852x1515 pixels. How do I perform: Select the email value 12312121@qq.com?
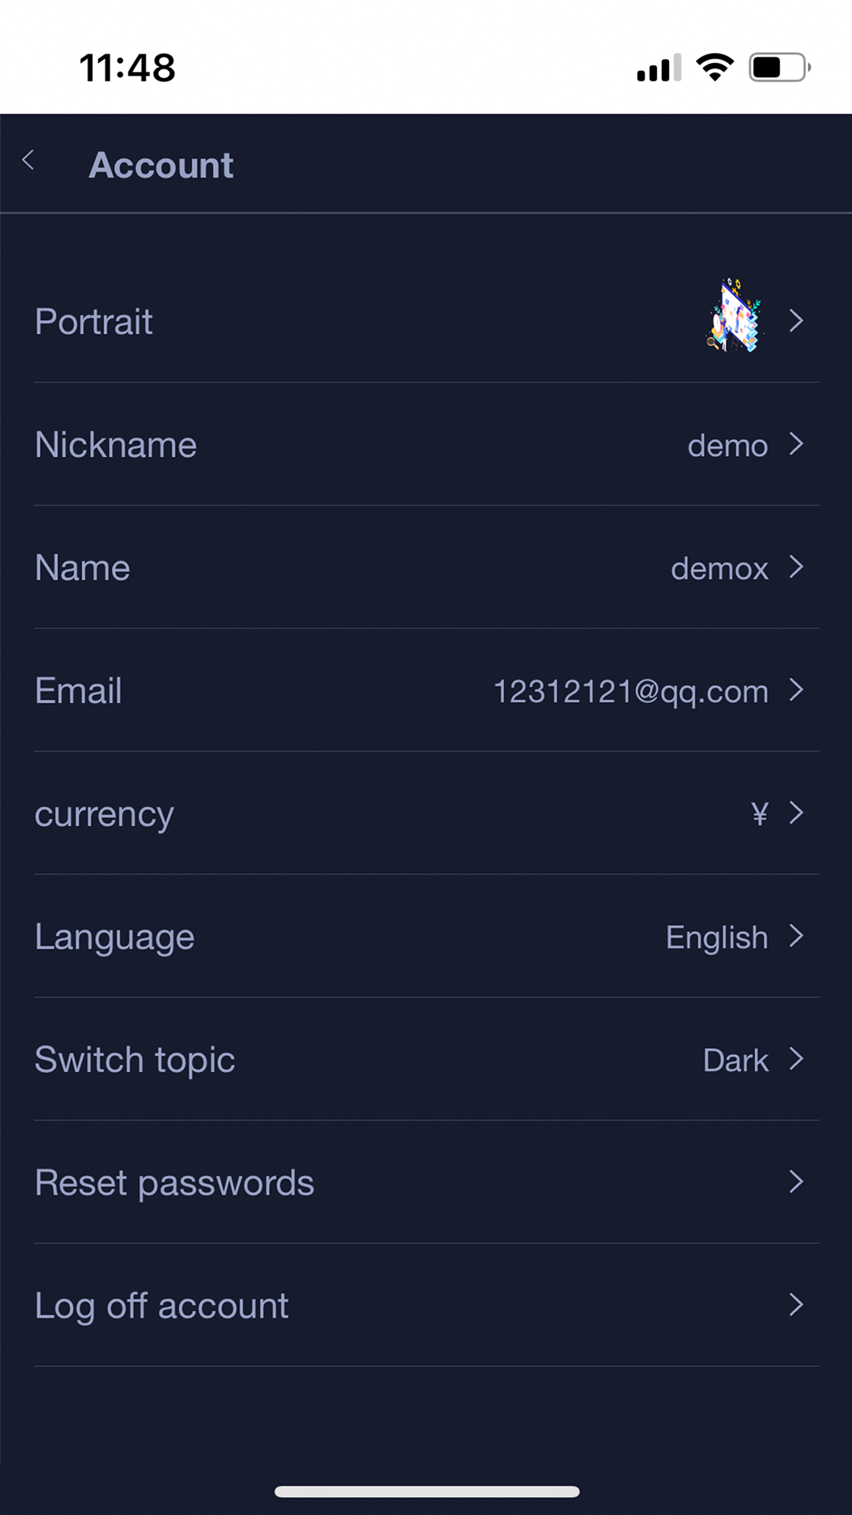tap(630, 691)
